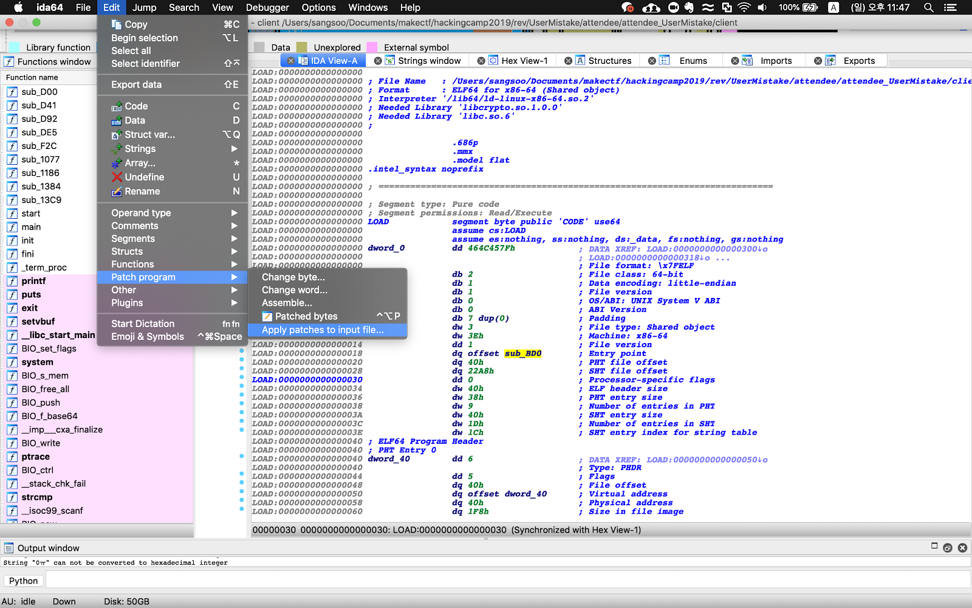Switch to Strings window tab
972x608 pixels.
tap(430, 61)
